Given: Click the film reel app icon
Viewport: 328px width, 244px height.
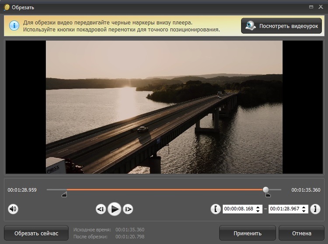Looking at the screenshot, I should pos(7,7).
